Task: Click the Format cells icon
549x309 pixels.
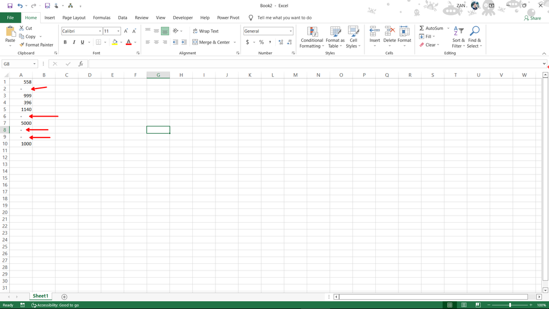Action: point(404,31)
